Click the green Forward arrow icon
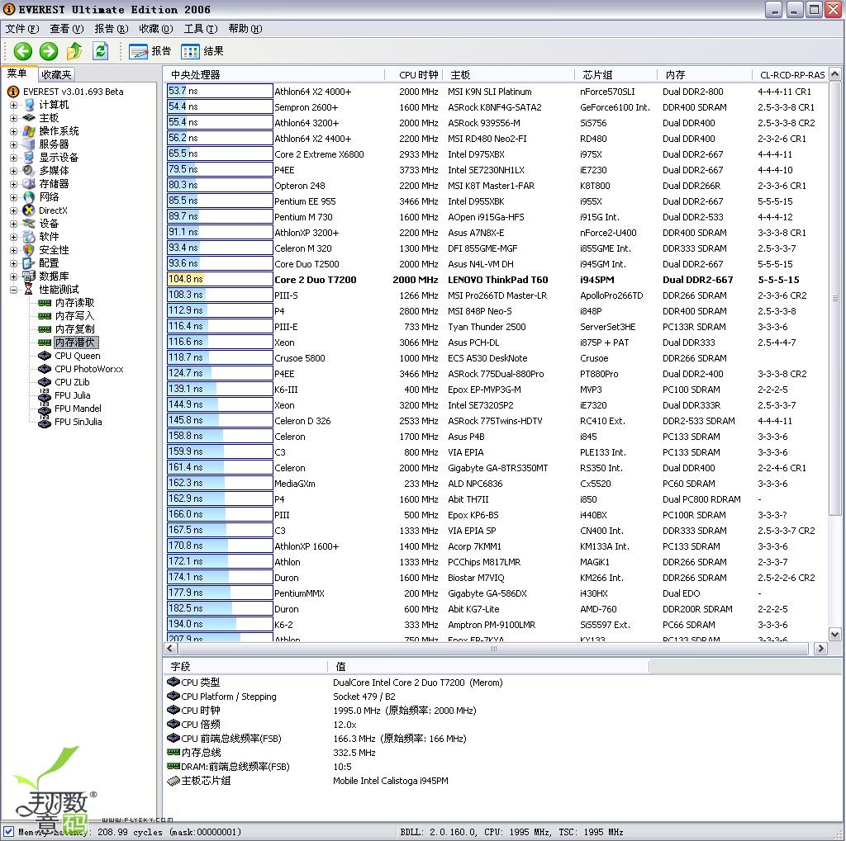 [x=49, y=51]
